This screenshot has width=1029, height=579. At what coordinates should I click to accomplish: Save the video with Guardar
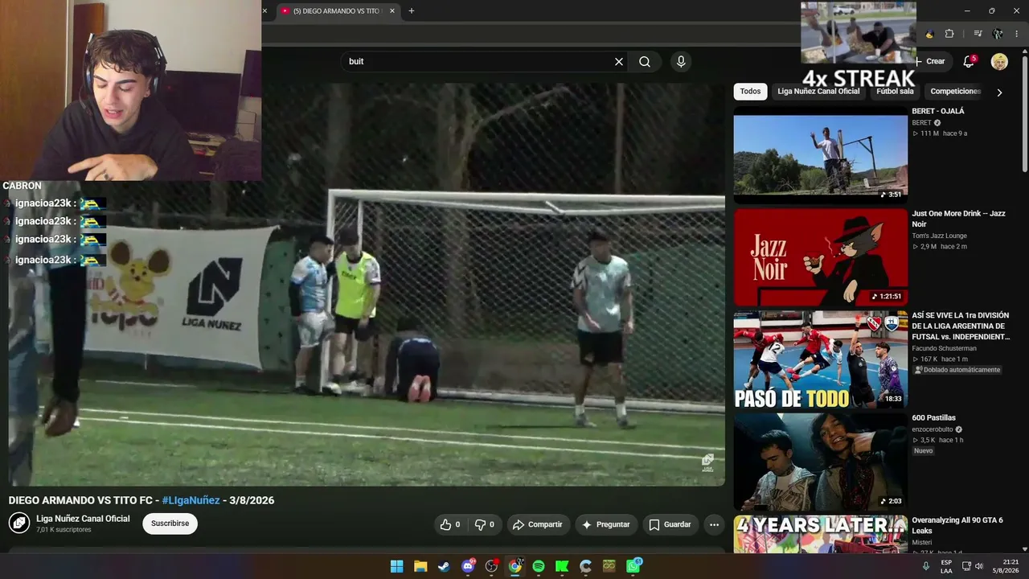(x=670, y=524)
